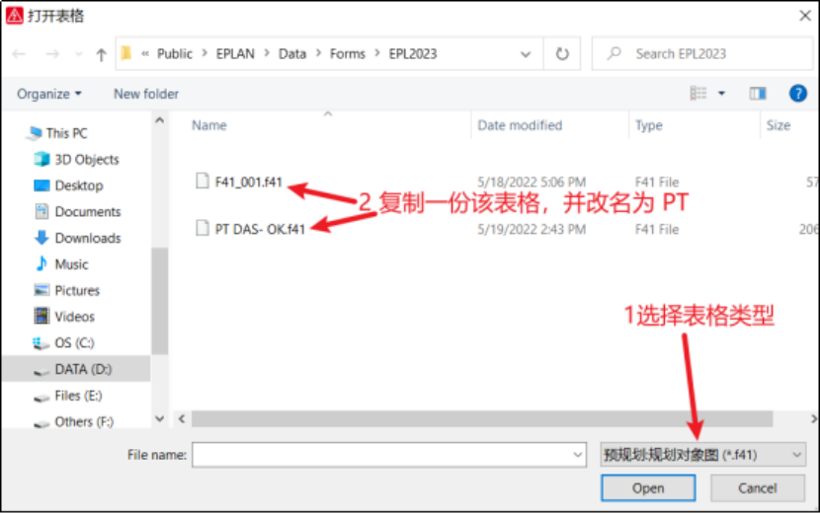The width and height of the screenshot is (820, 514).
Task: Sort files by Name column
Action: tap(209, 125)
